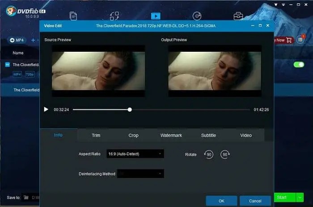The width and height of the screenshot is (313, 207).
Task: Open the Aspect Ratio dropdown
Action: coord(135,154)
